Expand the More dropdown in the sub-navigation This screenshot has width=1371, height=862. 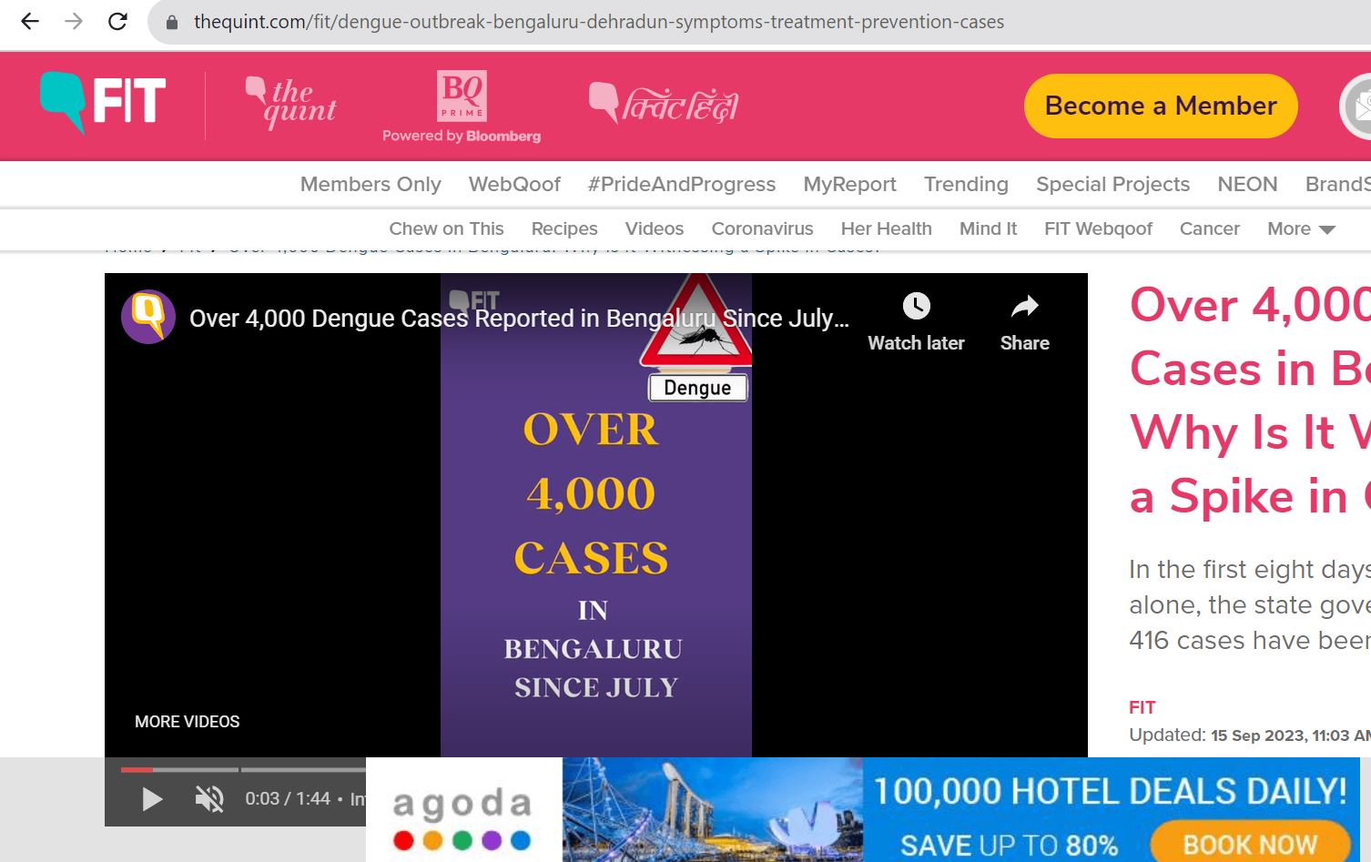click(x=1301, y=228)
